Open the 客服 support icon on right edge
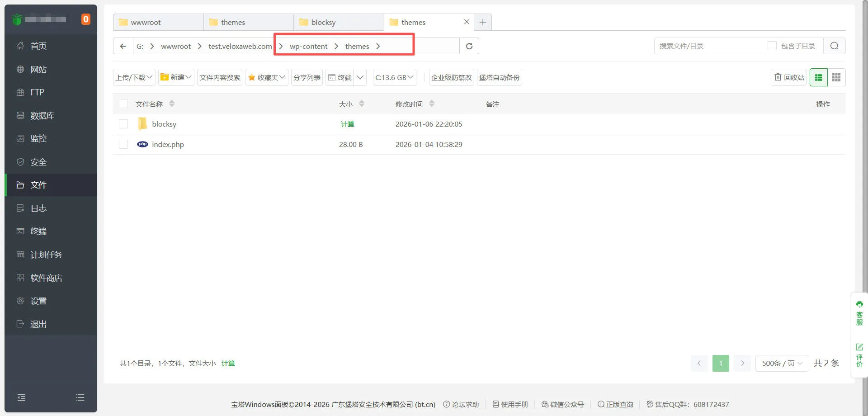The image size is (868, 416). (859, 312)
